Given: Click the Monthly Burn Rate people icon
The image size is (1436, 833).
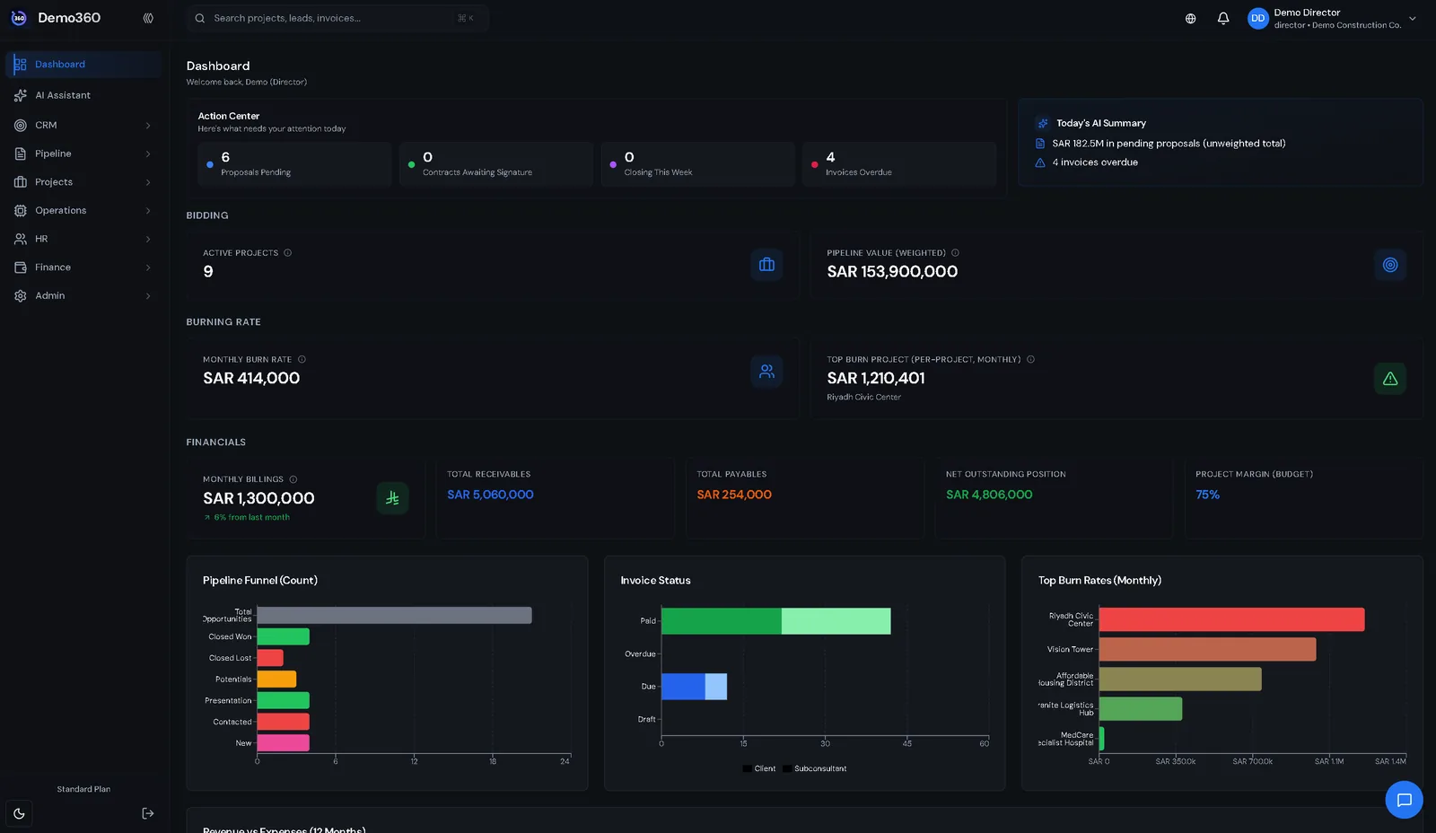Looking at the screenshot, I should point(766,372).
